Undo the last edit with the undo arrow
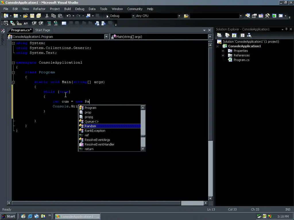This screenshot has height=220, width=294. click(x=69, y=16)
